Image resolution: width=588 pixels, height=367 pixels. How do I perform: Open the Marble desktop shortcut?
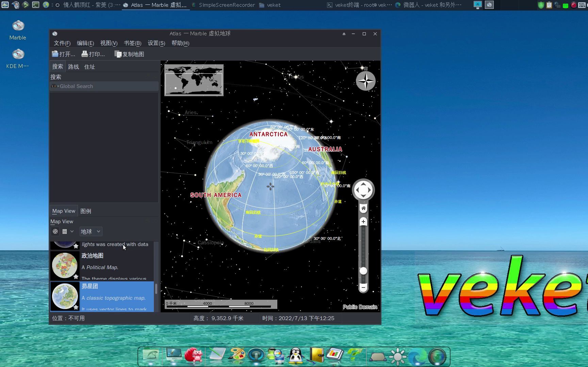click(18, 30)
